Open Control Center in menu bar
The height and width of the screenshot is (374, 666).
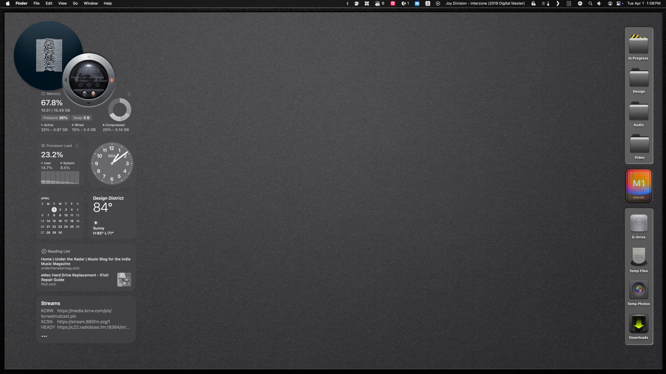click(x=619, y=3)
